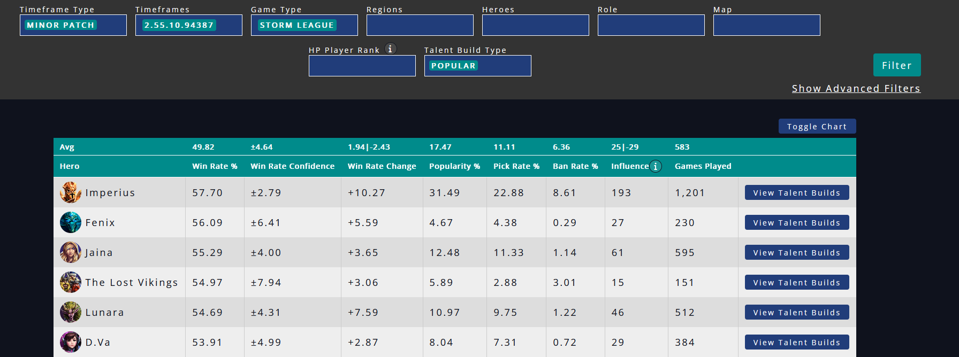Viewport: 959px width, 357px height.
Task: View Talent Builds for Jaina
Action: point(797,252)
